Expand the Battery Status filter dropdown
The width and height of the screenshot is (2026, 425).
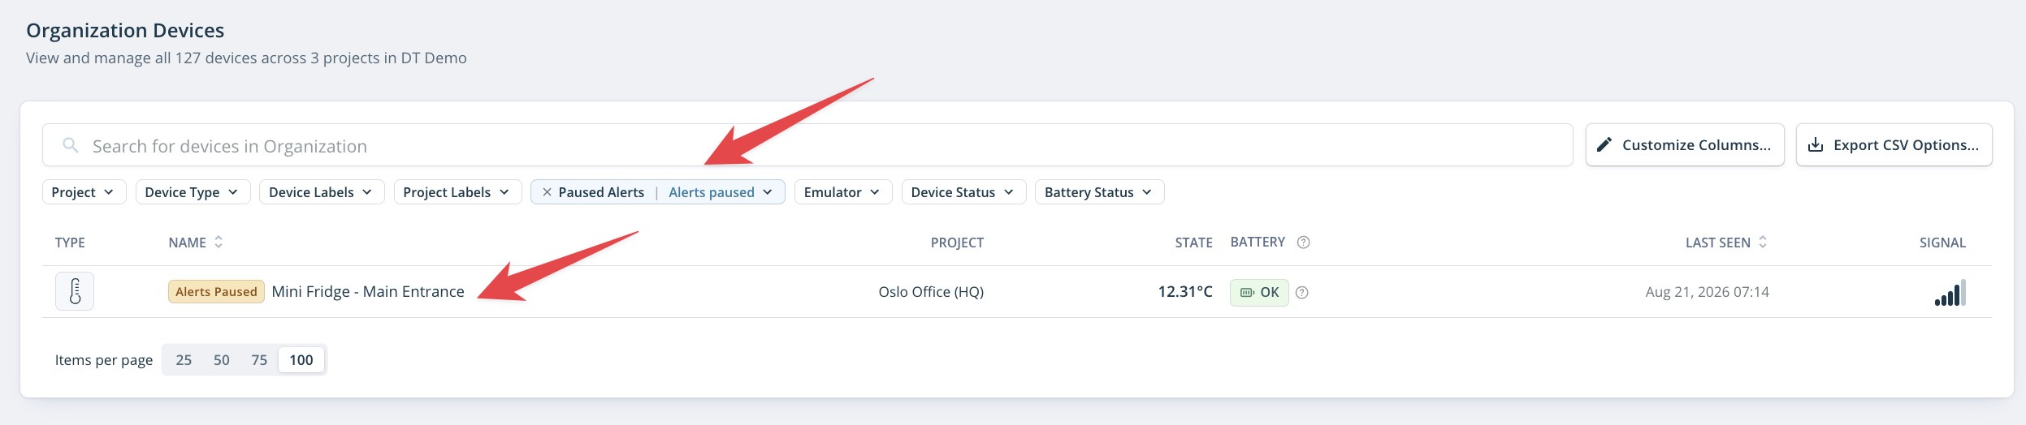(x=1099, y=192)
